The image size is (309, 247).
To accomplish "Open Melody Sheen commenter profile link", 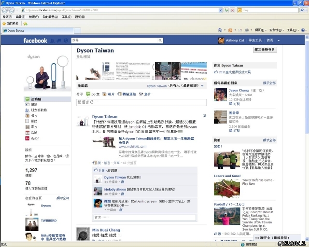I will click(115, 190).
